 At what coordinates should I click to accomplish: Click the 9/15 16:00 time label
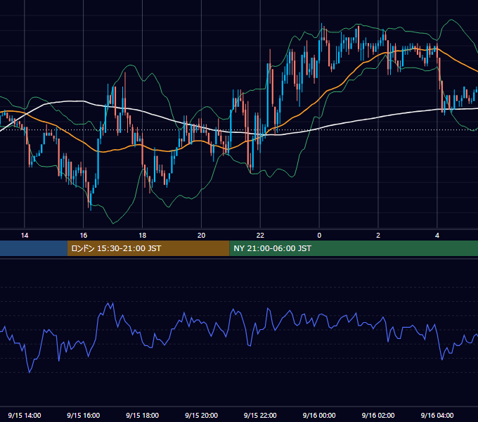click(83, 415)
